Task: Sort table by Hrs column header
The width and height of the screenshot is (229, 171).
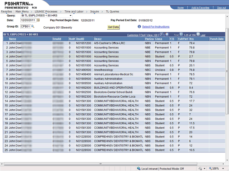Action: pos(191,38)
